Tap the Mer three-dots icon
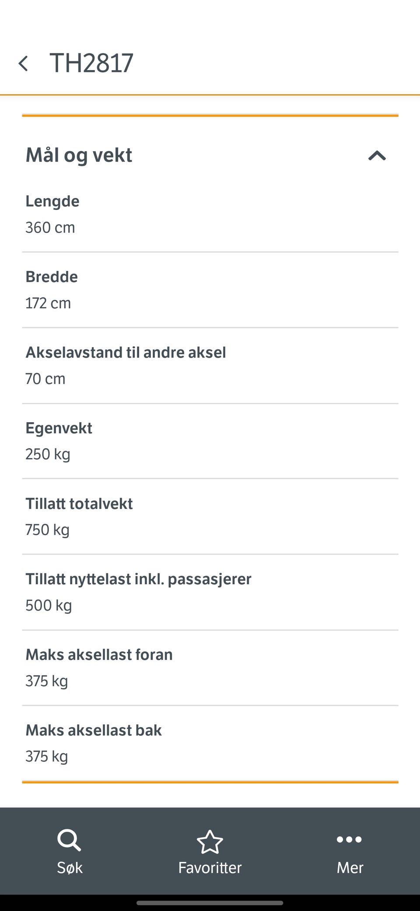The height and width of the screenshot is (911, 420). [349, 840]
